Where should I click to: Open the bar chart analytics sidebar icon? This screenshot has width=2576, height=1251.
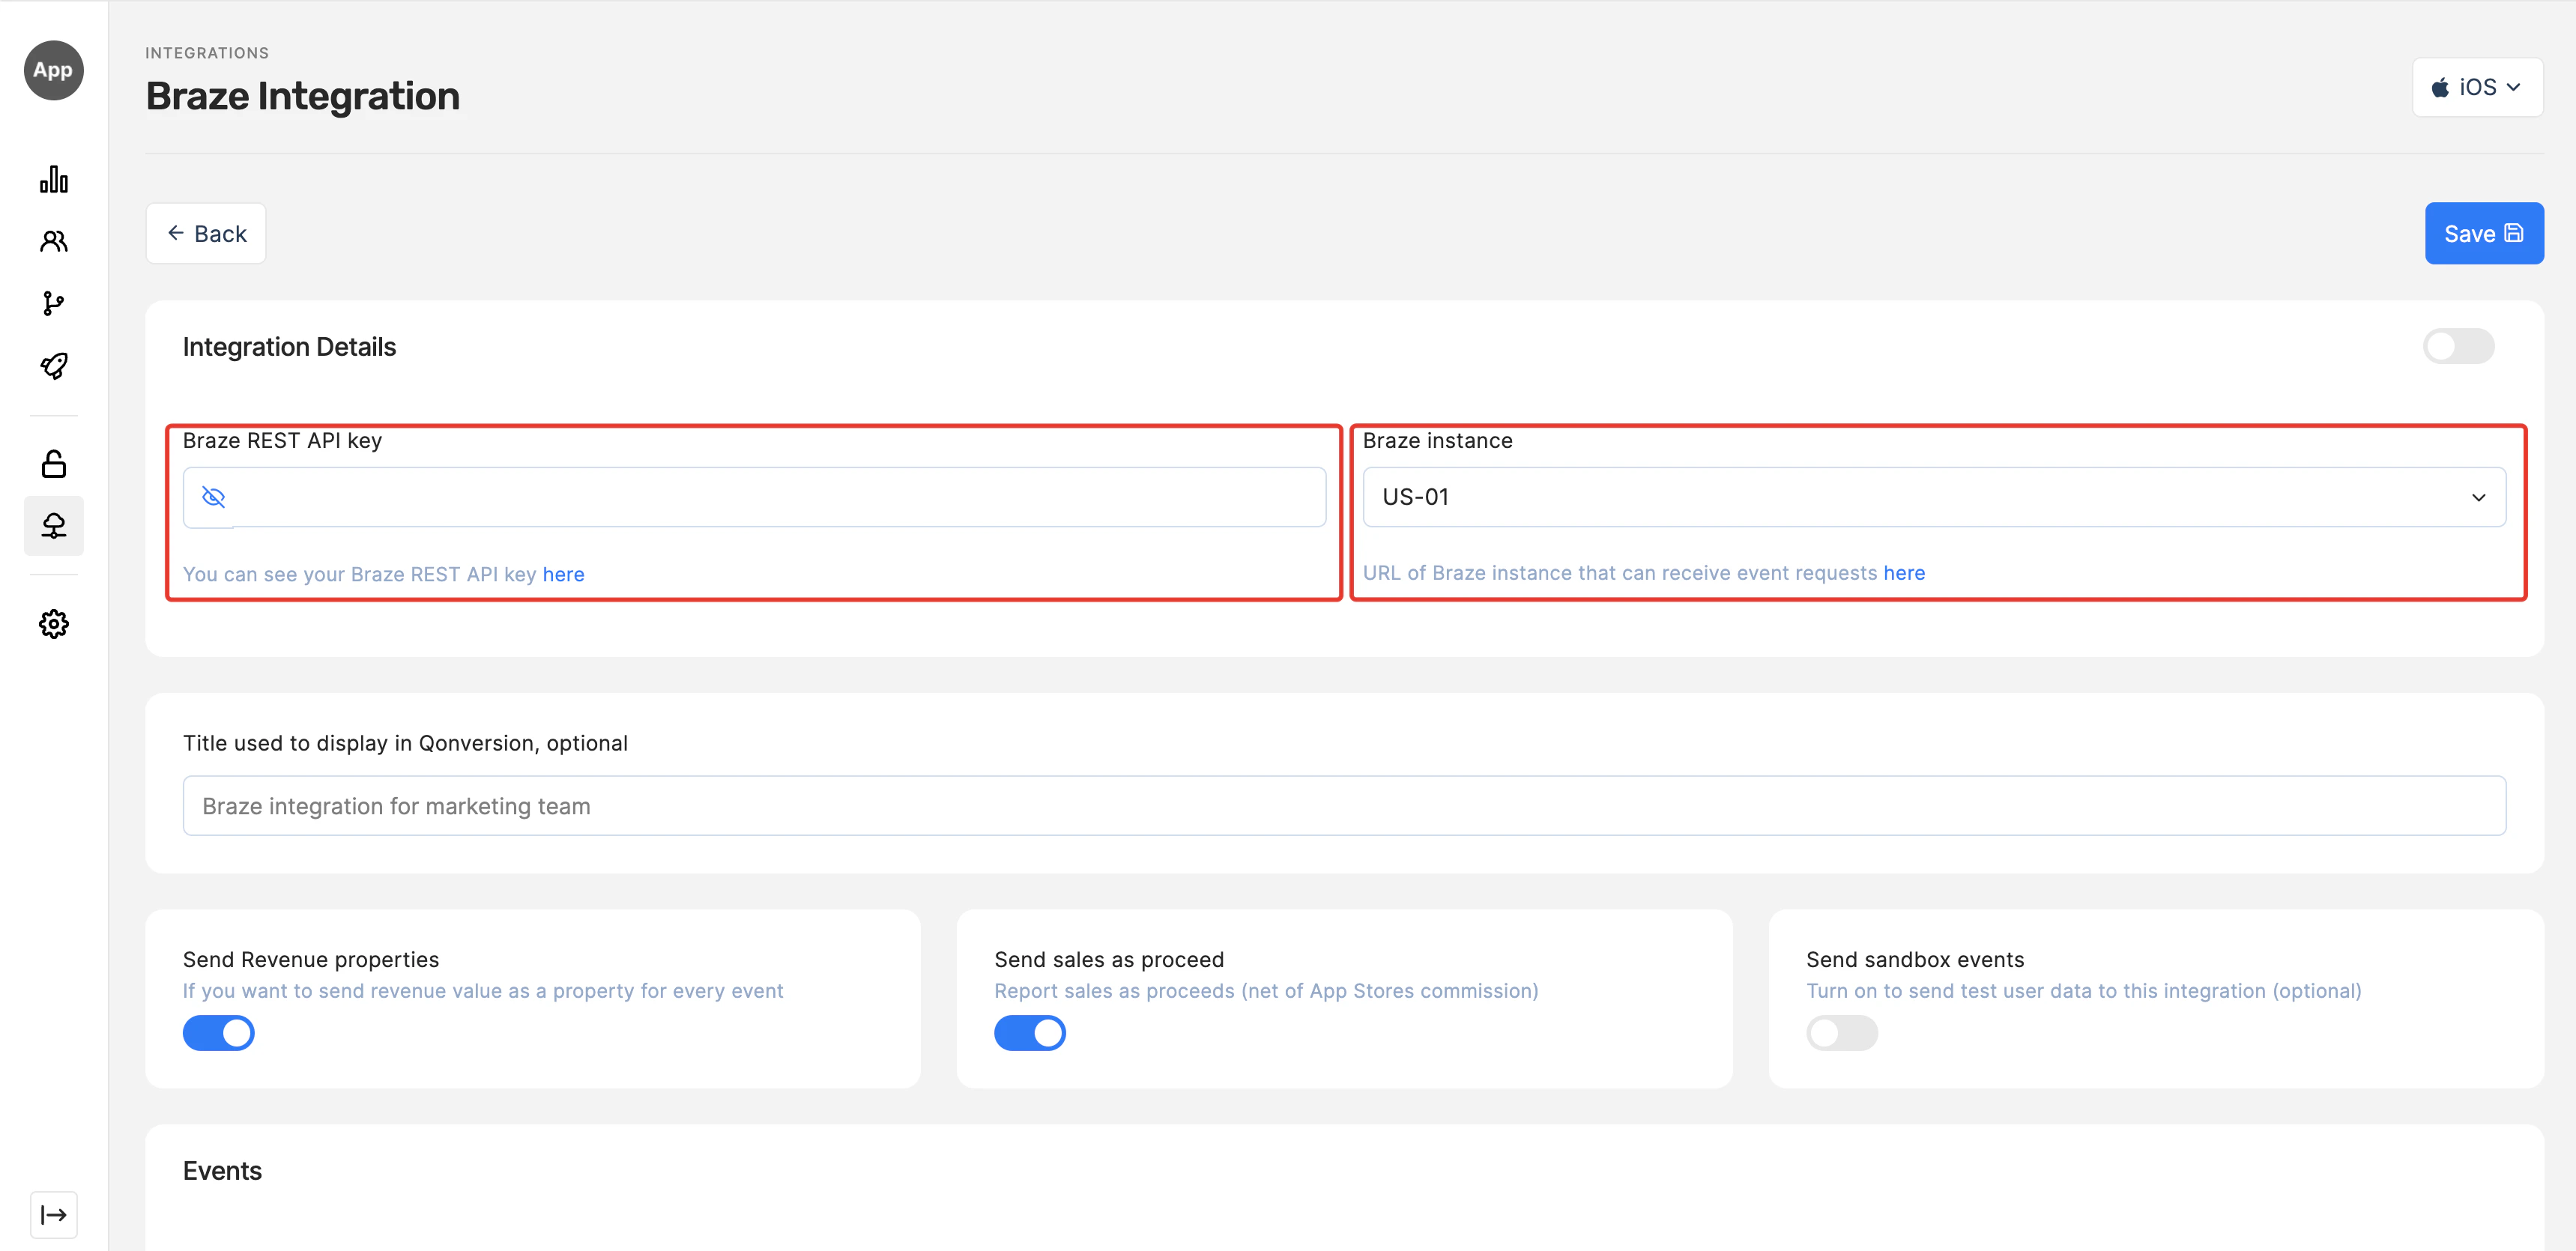(54, 180)
